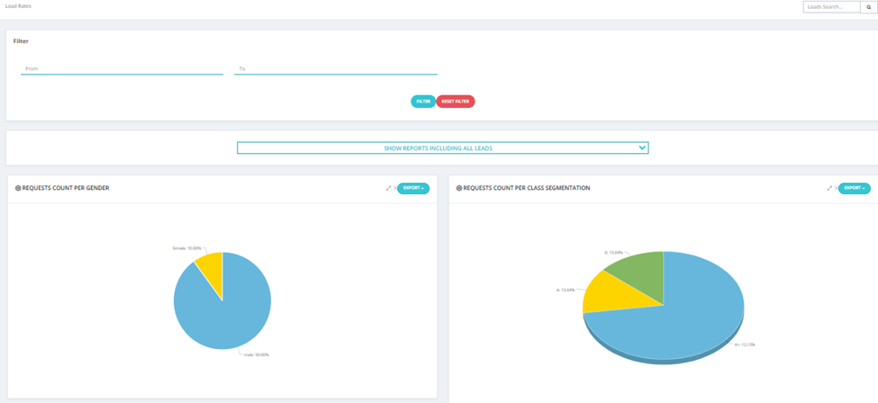Close the Requests Count Per Gender panel
878x403 pixels.
click(394, 188)
